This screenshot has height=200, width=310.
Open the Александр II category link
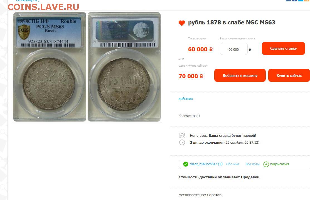click(x=28, y=1)
